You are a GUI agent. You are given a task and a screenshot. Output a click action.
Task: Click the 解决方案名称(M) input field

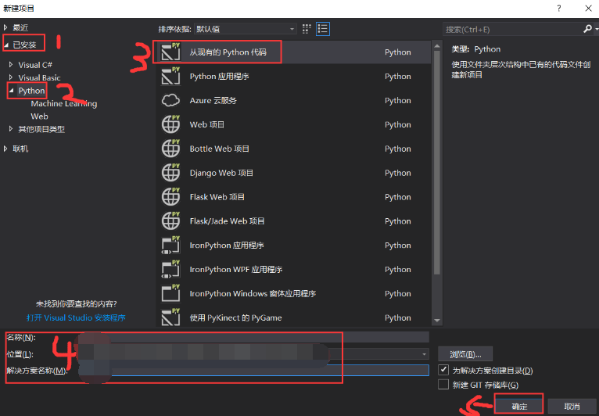point(253,370)
